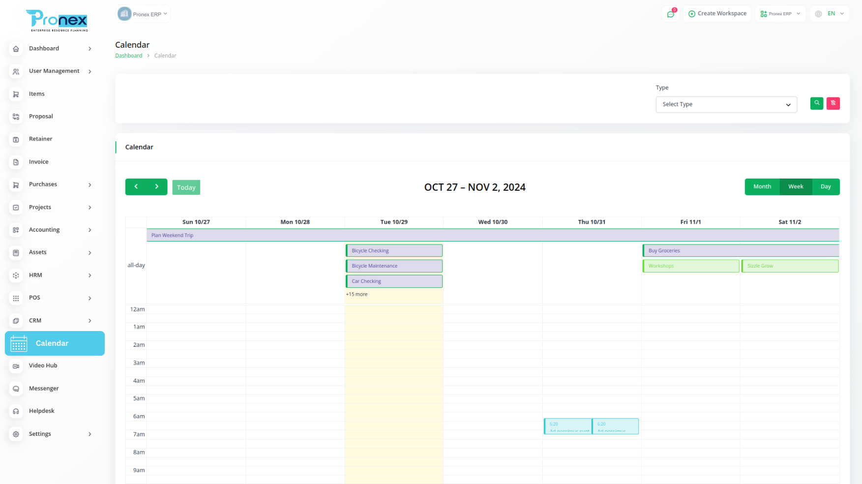Click the CRM sidebar icon
Viewport: 862px width, 484px height.
(16, 321)
